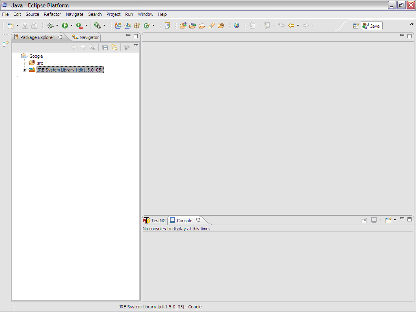The height and width of the screenshot is (312, 416).
Task: Open the Debug dropdown arrow
Action: [x=57, y=26]
